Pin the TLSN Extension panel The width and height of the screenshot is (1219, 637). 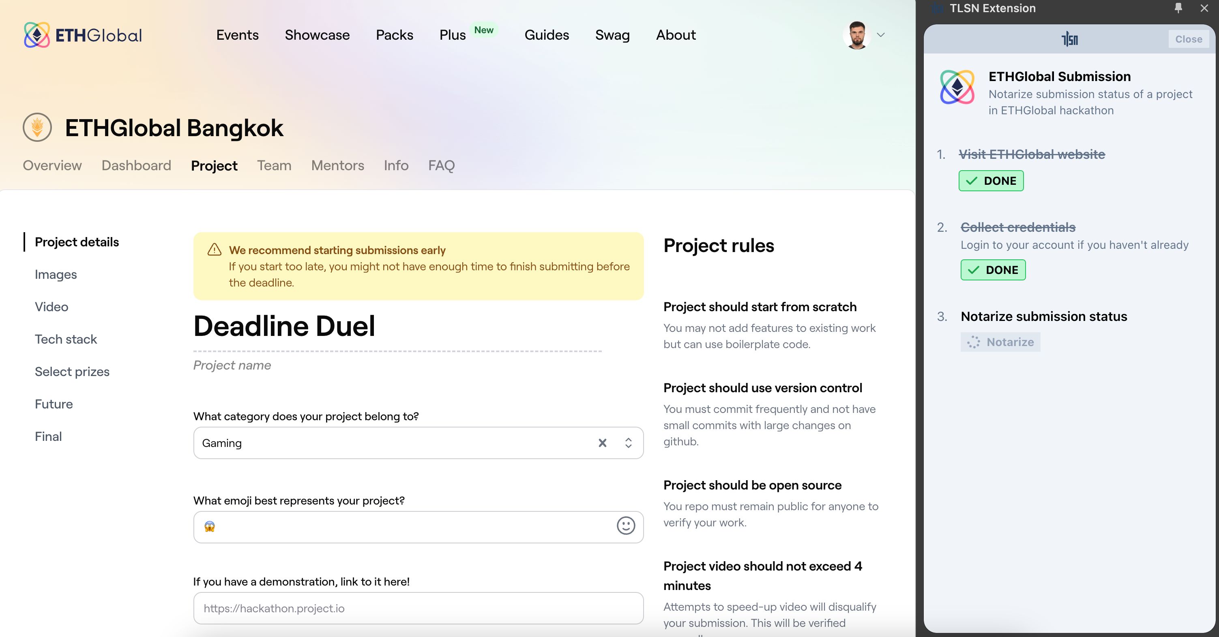[1178, 8]
